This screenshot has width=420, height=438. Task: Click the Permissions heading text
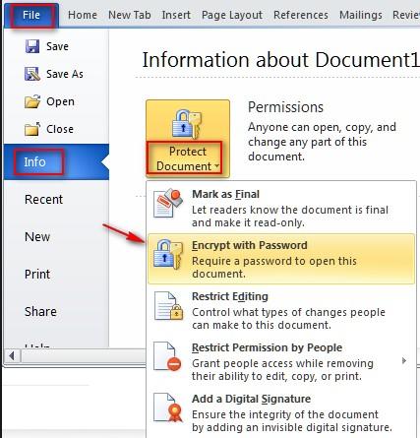pyautogui.click(x=285, y=107)
